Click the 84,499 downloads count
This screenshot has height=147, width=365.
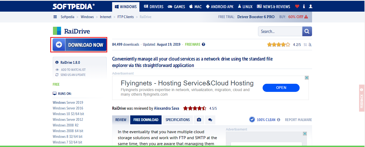click(x=126, y=44)
